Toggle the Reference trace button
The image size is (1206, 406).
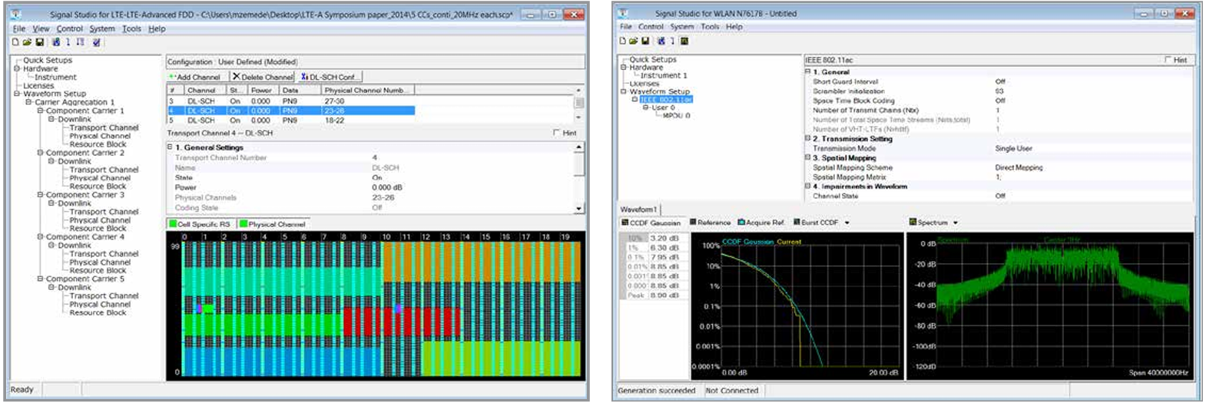click(710, 223)
